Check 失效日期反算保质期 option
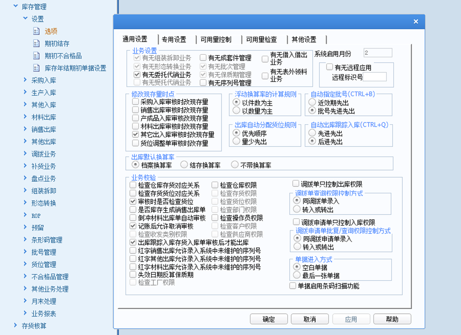This screenshot has width=461, height=335. click(133, 275)
